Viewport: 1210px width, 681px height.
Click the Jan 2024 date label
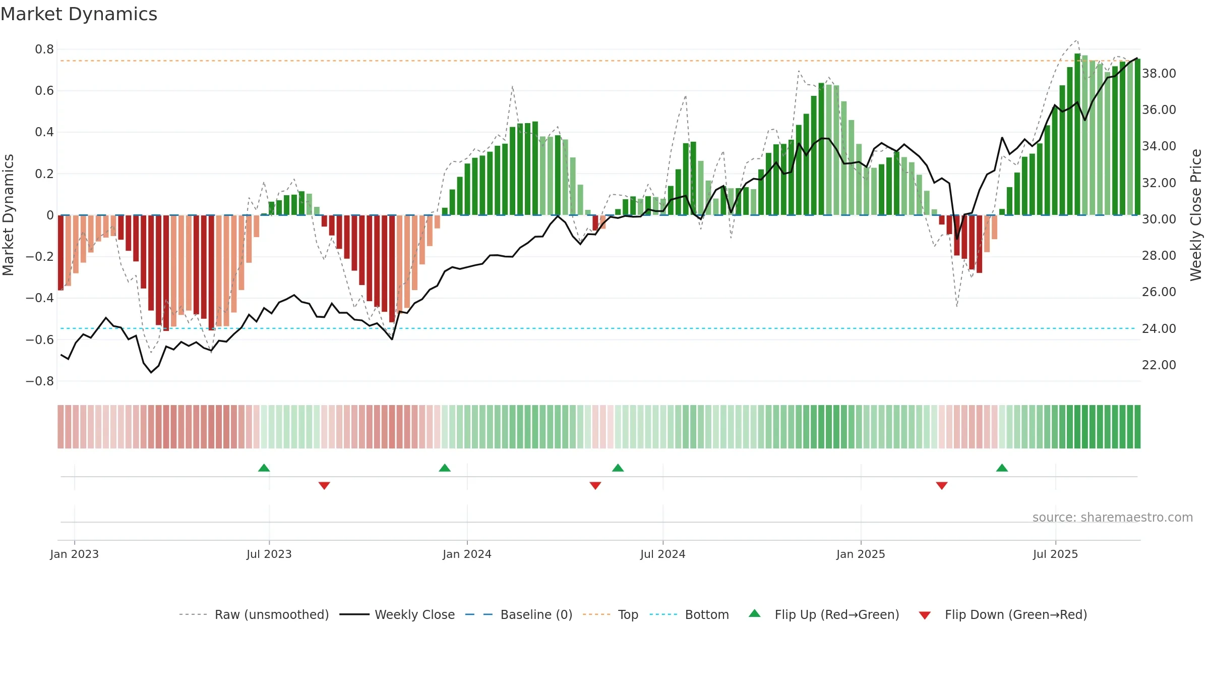467,554
